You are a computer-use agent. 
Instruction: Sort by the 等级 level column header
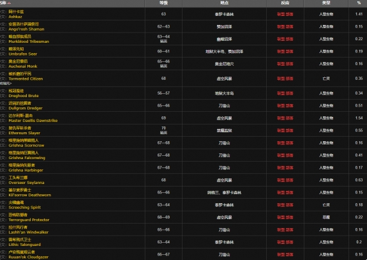click(163, 3)
